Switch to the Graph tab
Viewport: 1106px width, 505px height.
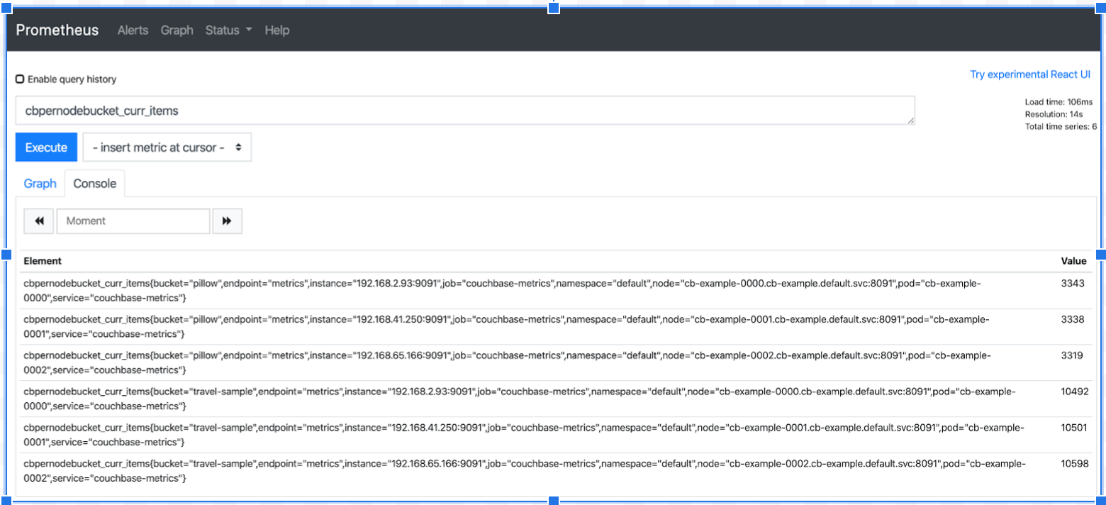[x=40, y=183]
